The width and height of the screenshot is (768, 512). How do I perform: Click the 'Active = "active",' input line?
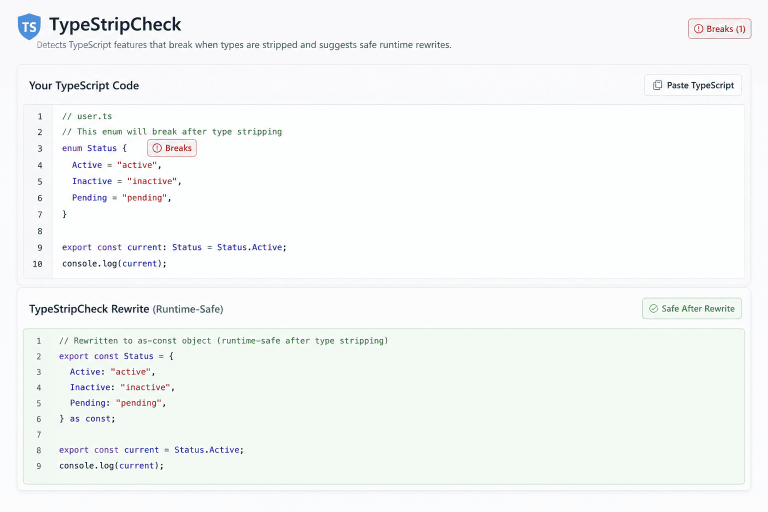pos(116,165)
